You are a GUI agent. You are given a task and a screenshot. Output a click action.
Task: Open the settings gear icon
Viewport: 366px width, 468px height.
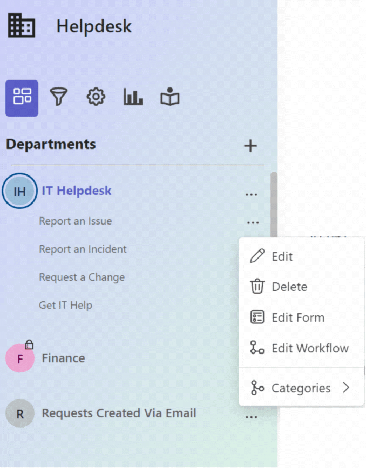click(96, 97)
